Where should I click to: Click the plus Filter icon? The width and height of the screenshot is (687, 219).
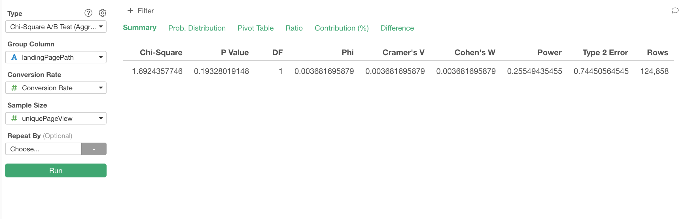[130, 11]
